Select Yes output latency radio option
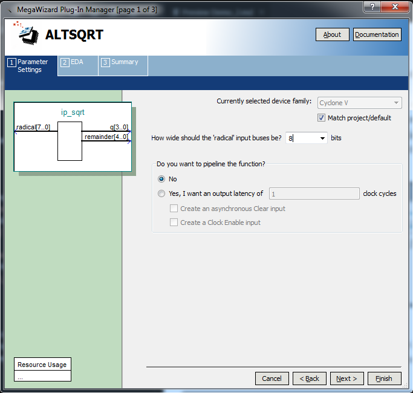This screenshot has width=413, height=393. click(x=161, y=194)
